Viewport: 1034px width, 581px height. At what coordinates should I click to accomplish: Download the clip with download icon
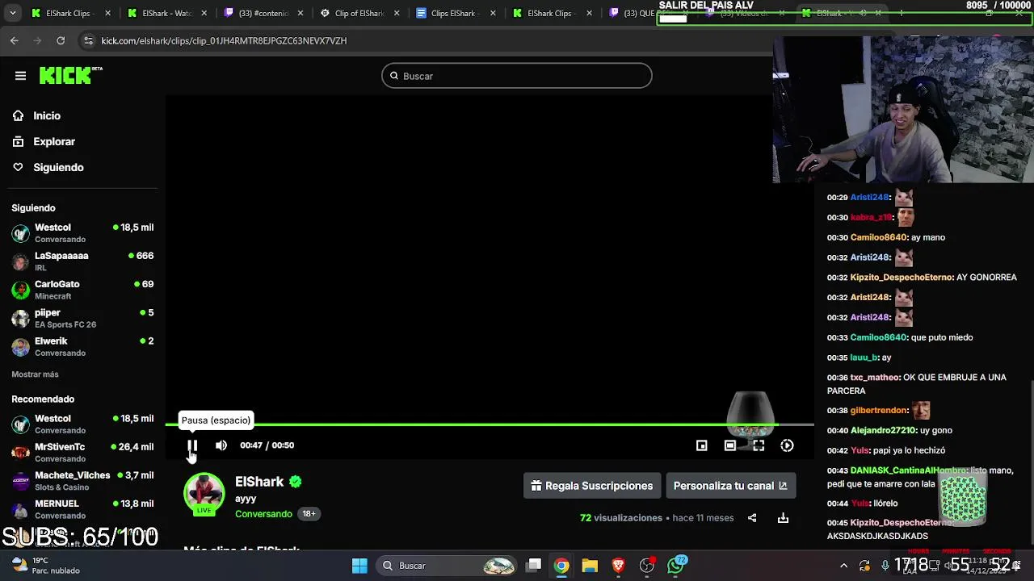[783, 518]
